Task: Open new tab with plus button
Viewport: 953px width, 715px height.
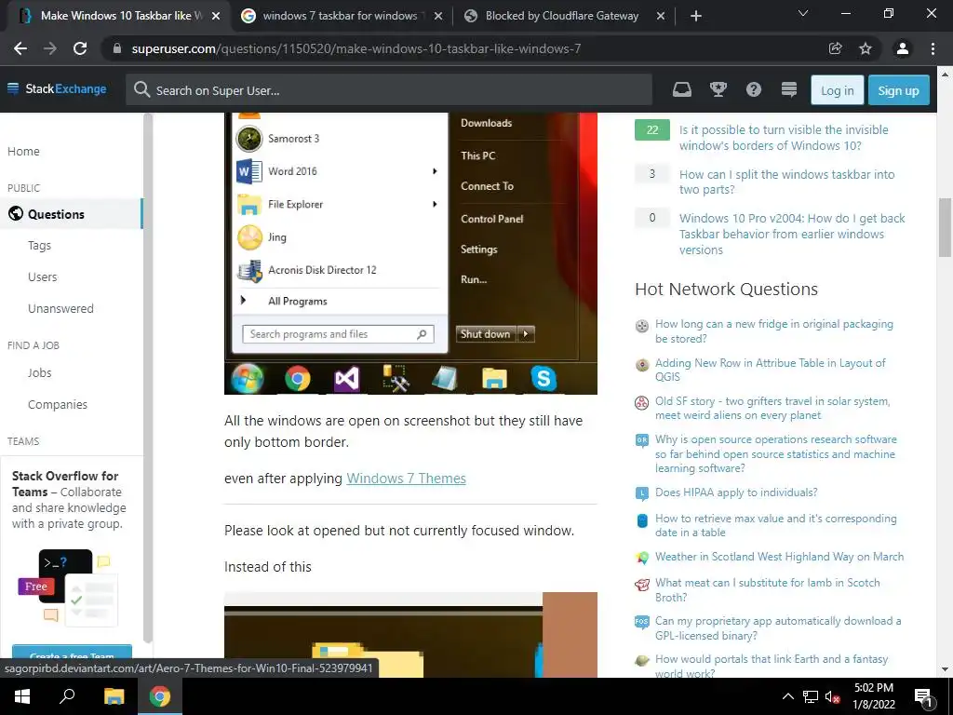Action: 696,16
